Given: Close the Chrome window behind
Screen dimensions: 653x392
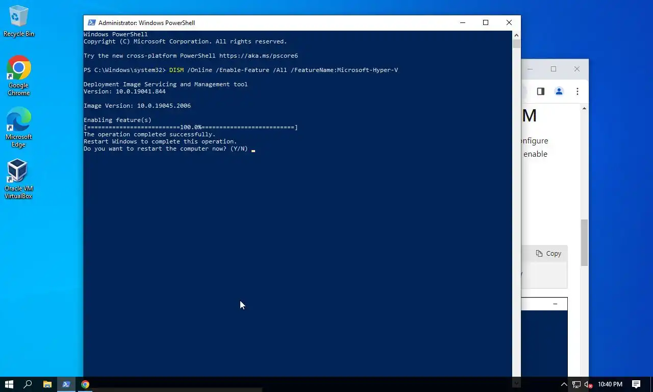Looking at the screenshot, I should pos(577,69).
